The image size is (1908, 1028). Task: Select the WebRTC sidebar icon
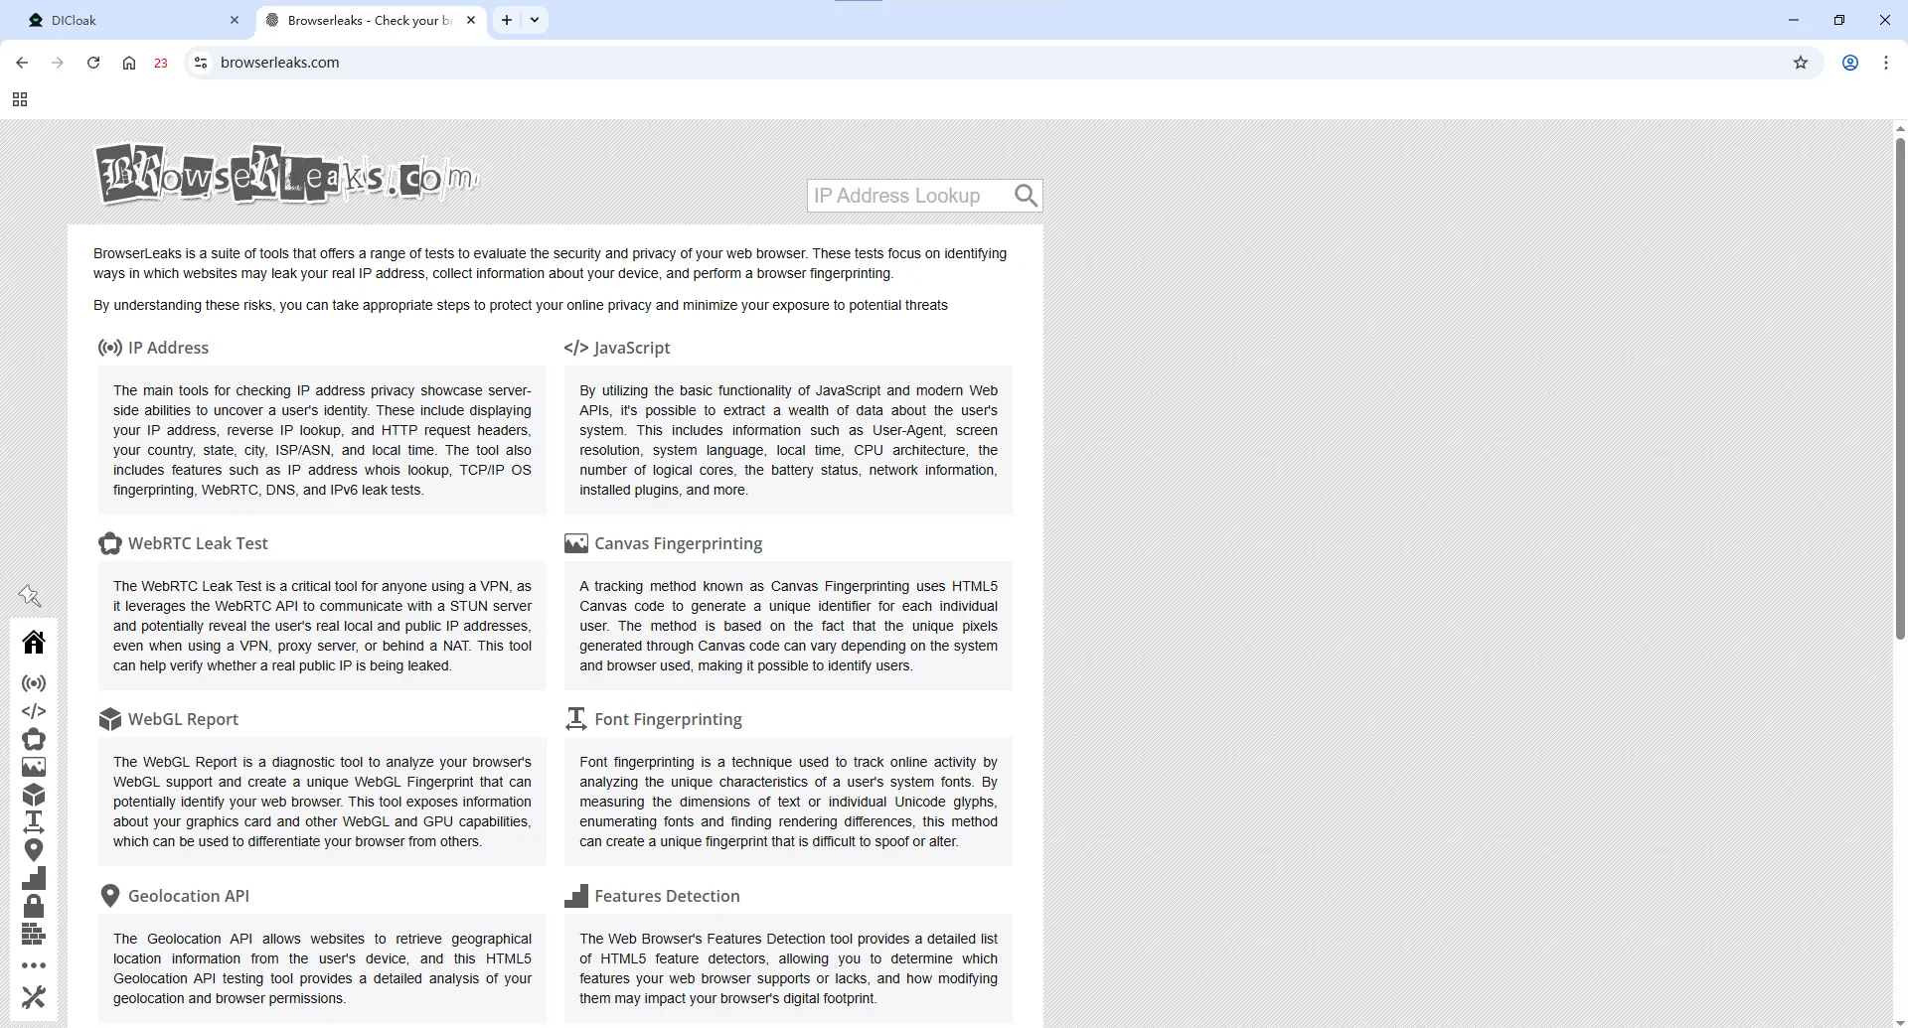(x=34, y=739)
